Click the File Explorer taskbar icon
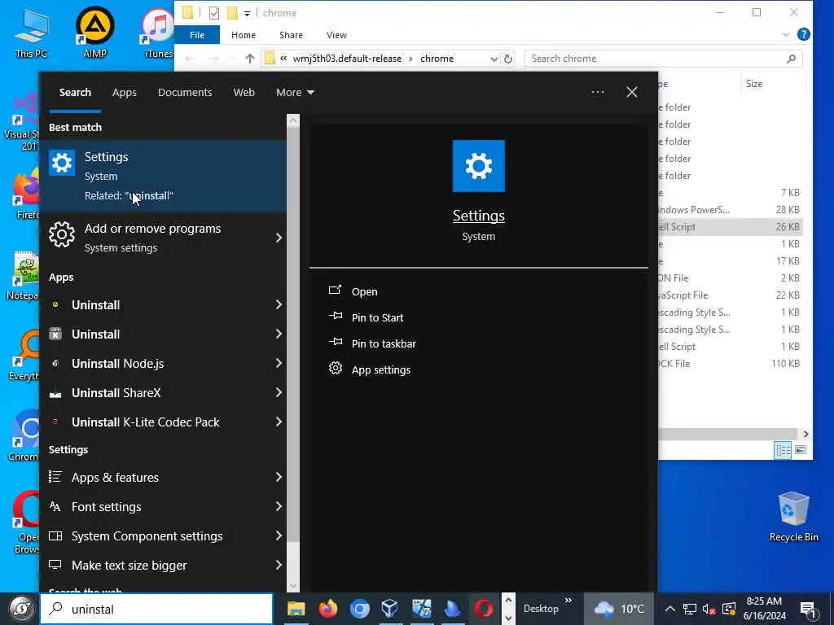The height and width of the screenshot is (625, 834). pos(296,609)
